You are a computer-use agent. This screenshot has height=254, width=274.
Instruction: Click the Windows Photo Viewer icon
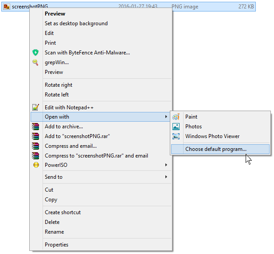(x=176, y=136)
